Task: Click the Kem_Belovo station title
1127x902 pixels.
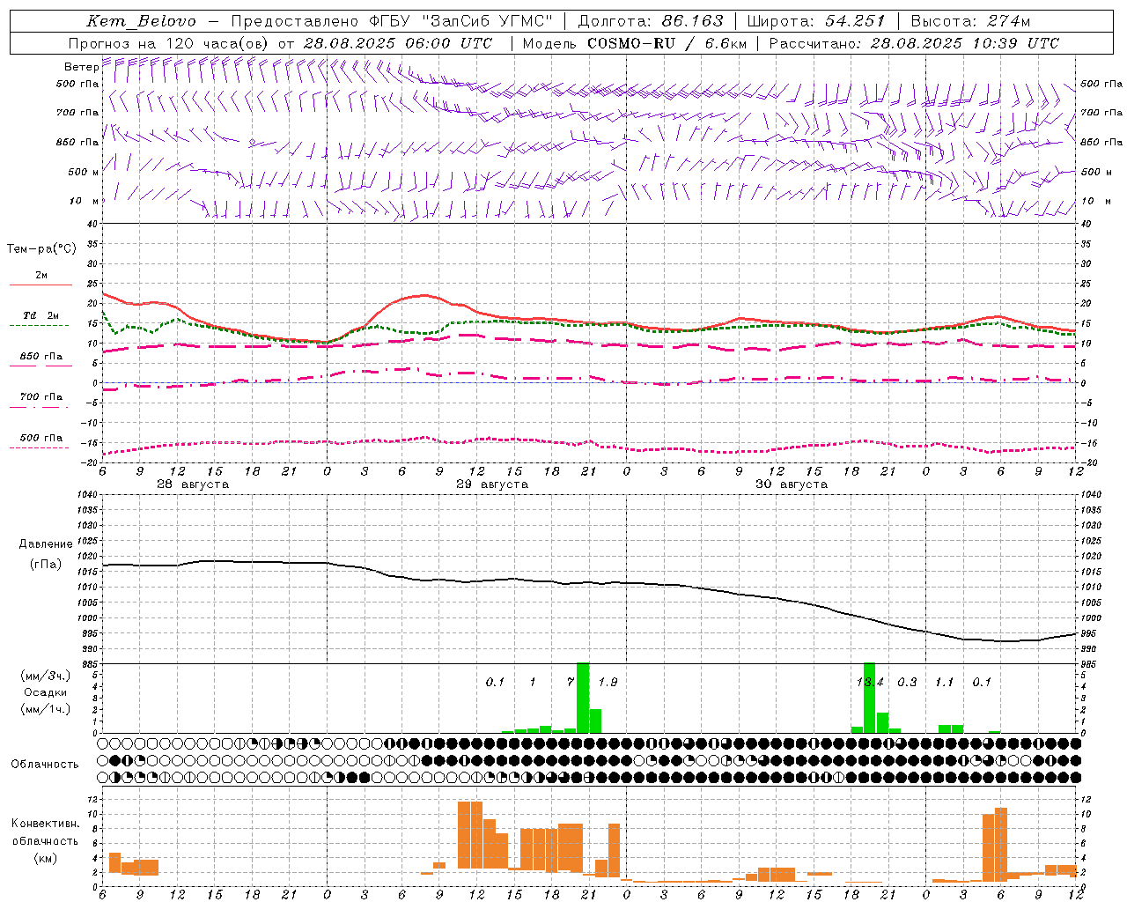Action: pyautogui.click(x=142, y=21)
